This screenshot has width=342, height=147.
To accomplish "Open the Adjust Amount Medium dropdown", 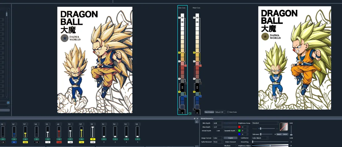I will [x=231, y=146].
